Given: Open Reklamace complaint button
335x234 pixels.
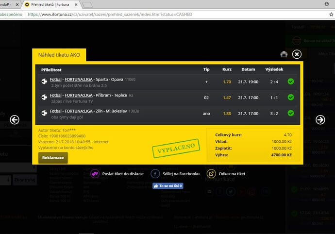Looking at the screenshot, I should click(53, 158).
